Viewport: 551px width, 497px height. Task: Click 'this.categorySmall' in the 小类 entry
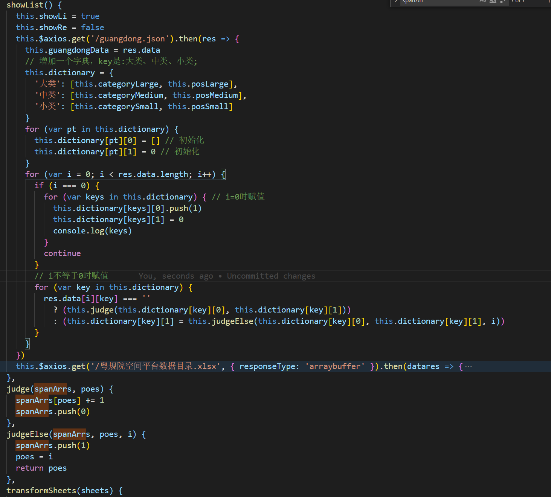pos(117,107)
